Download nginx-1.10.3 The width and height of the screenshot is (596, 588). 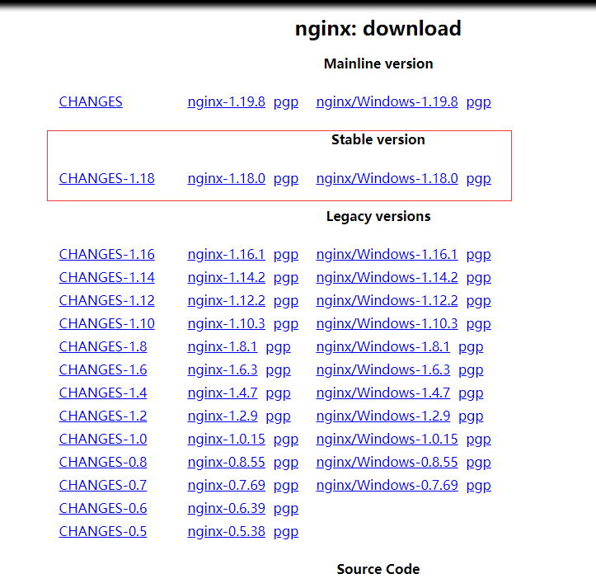tap(226, 323)
